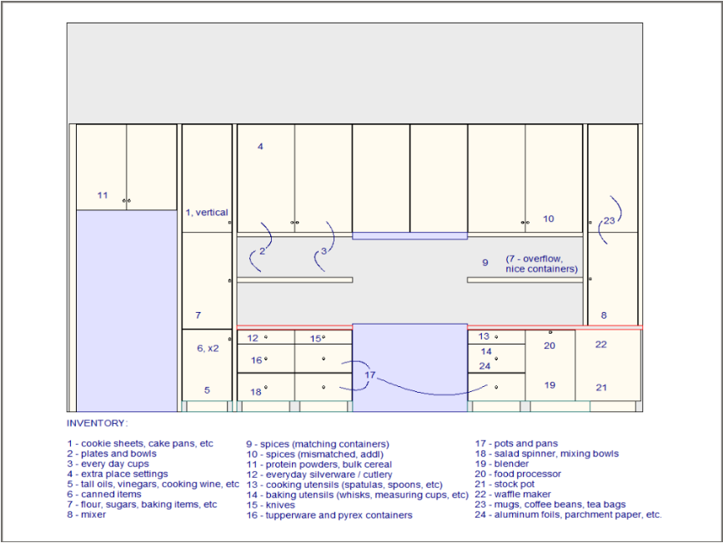Viewport: 723px width, 543px height.
Task: Select cabinet 11 holding protein powders
Action: [103, 194]
